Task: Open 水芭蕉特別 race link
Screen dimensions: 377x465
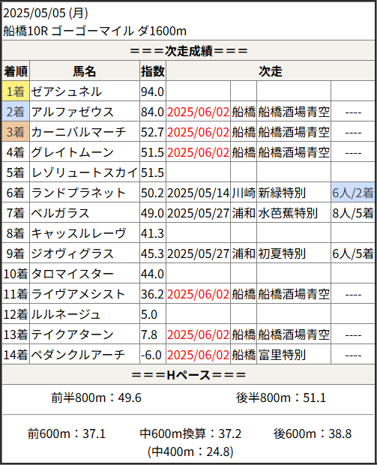Action: tap(288, 213)
